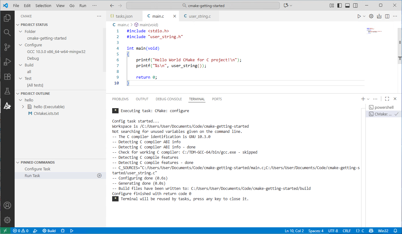Click the Search magnifier in activity bar
The height and width of the screenshot is (234, 402).
pyautogui.click(x=7, y=33)
